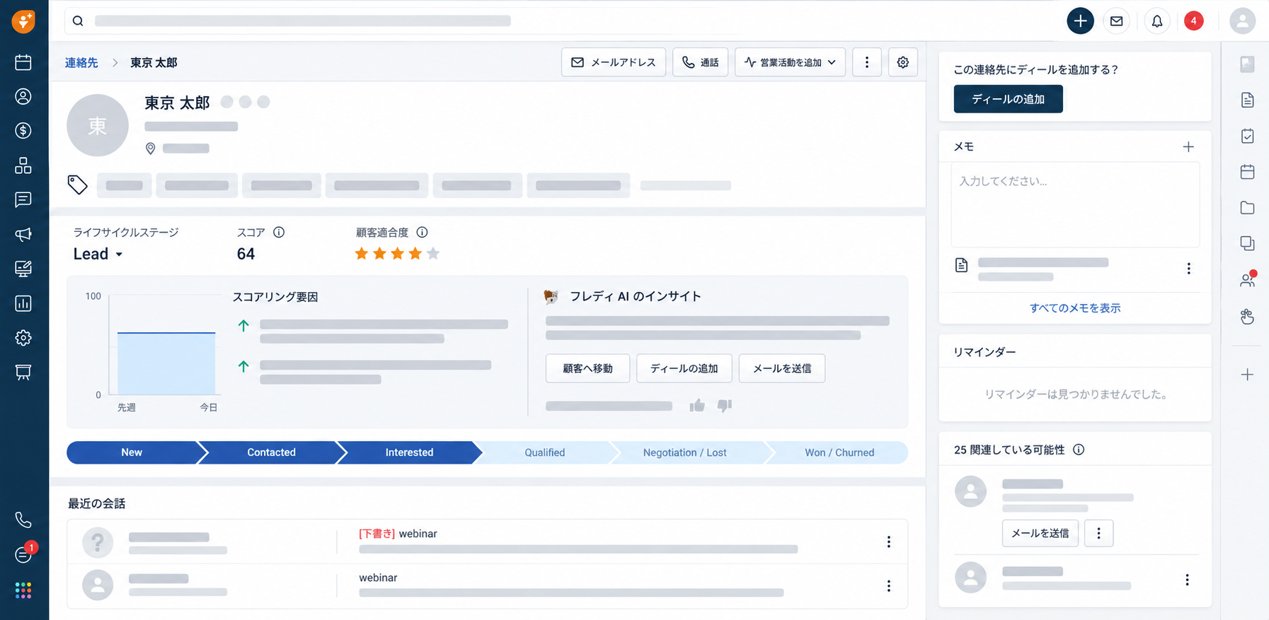Expand the 営業活動を追加 dropdown
The height and width of the screenshot is (620, 1269).
791,62
